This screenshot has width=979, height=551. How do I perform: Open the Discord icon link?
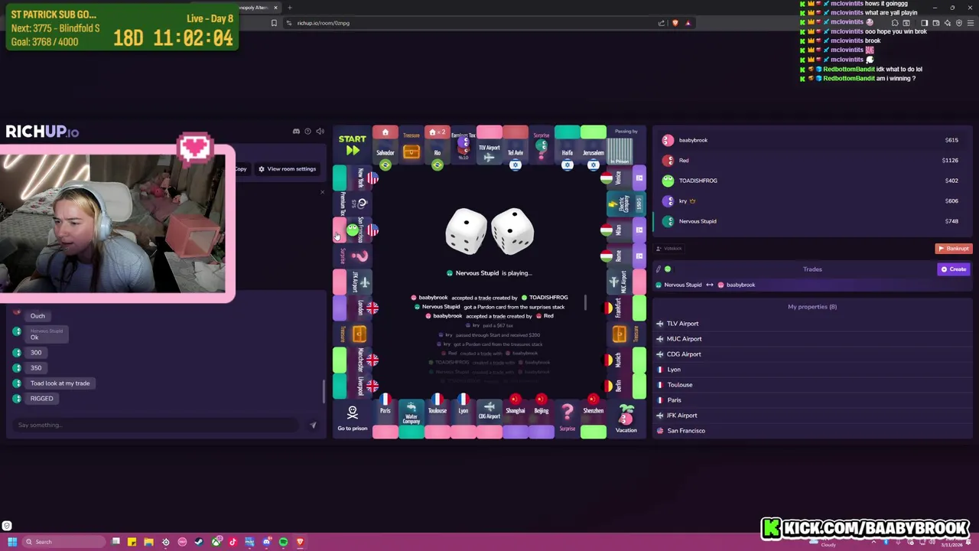296,132
